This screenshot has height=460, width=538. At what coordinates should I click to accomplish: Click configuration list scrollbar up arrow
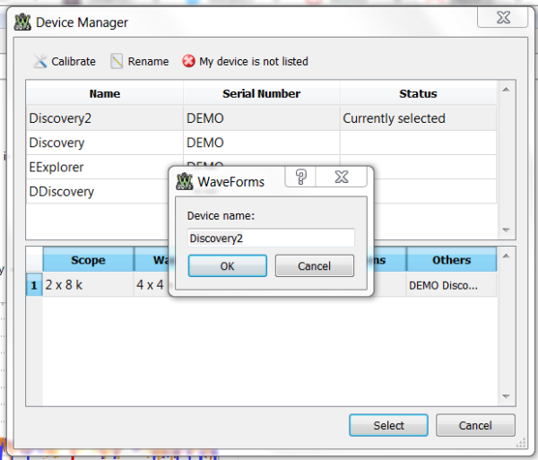tap(506, 256)
